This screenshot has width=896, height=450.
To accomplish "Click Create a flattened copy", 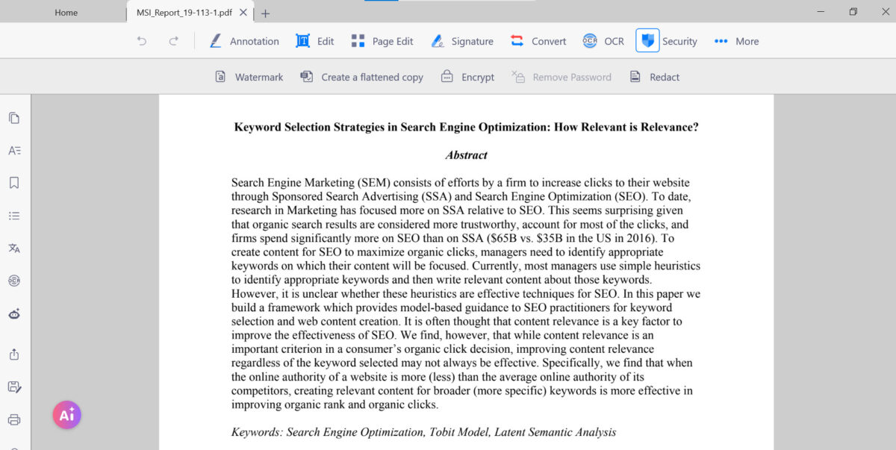I will pyautogui.click(x=361, y=77).
